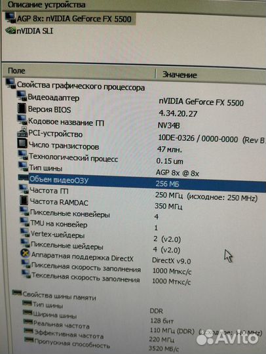Image resolution: width=266 pixels, height=354 pixels.
Task: Select the 'Пиксельные шейдеры' field label
Action: tap(67, 245)
